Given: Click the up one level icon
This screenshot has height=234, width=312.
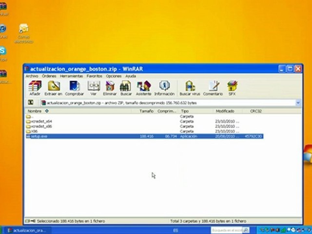Looking at the screenshot, I should (31, 102).
